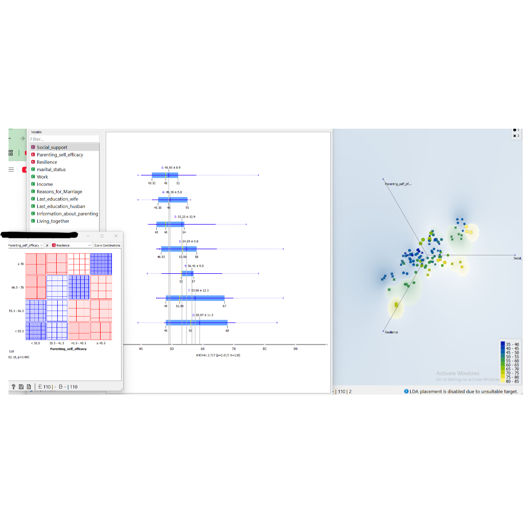Image resolution: width=523 pixels, height=523 pixels.
Task: Select marital_status variable
Action: pos(64,169)
